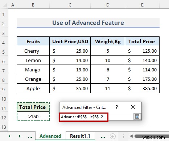Click the Cherry weight cell '5'
This screenshot has width=169, height=141.
108,51
